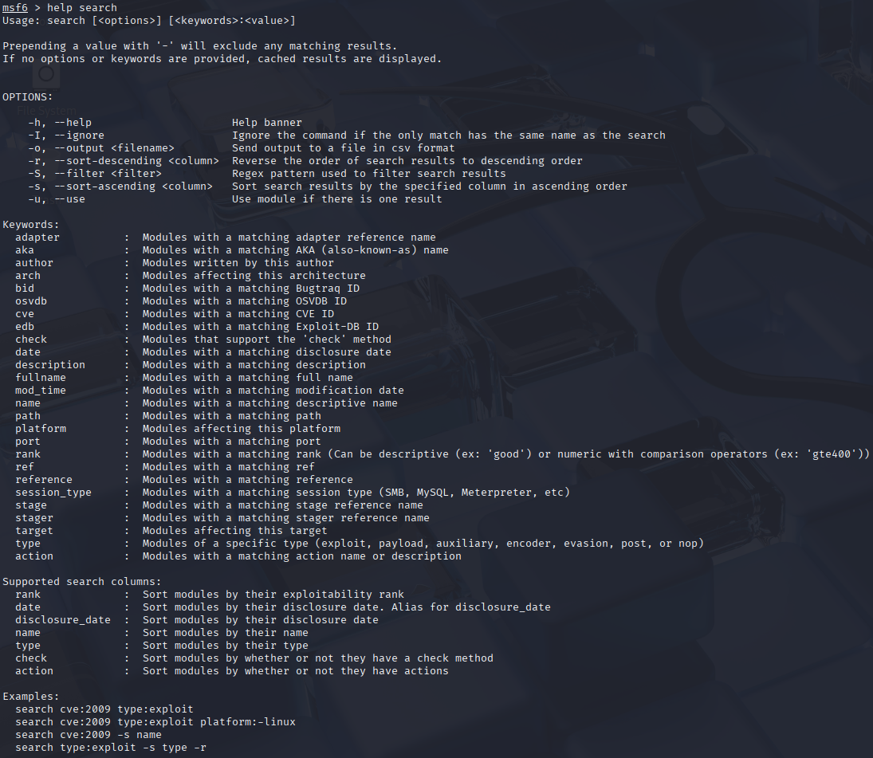Click the 'stager' keyword entry
873x758 pixels.
(x=34, y=518)
